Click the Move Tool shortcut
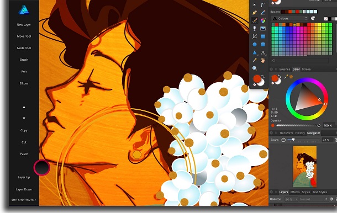The width and height of the screenshot is (337, 213). [x=24, y=36]
